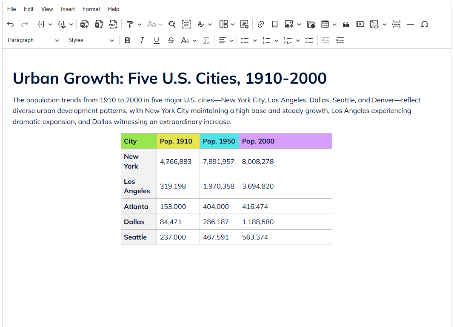Open the Paragraph heading dropdown
454x327 pixels.
tap(33, 40)
